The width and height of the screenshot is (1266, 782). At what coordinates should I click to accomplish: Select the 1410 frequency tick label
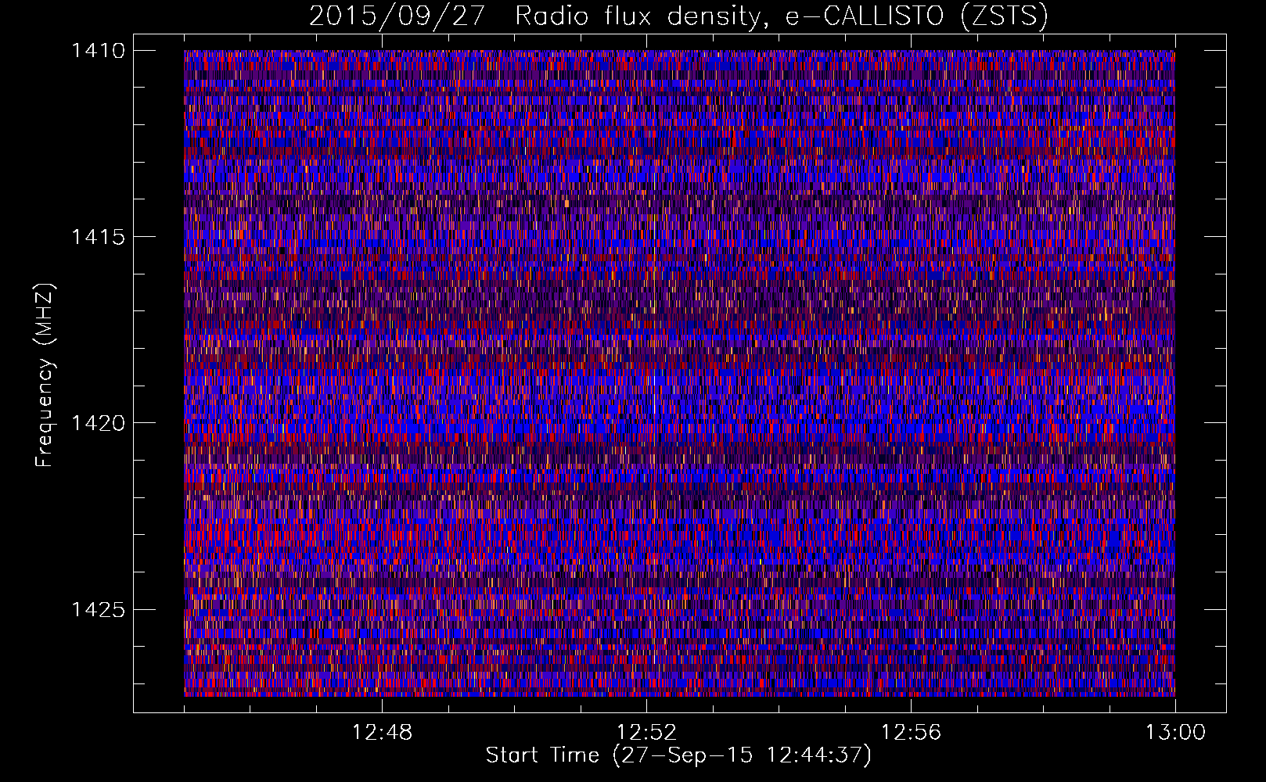[x=98, y=51]
